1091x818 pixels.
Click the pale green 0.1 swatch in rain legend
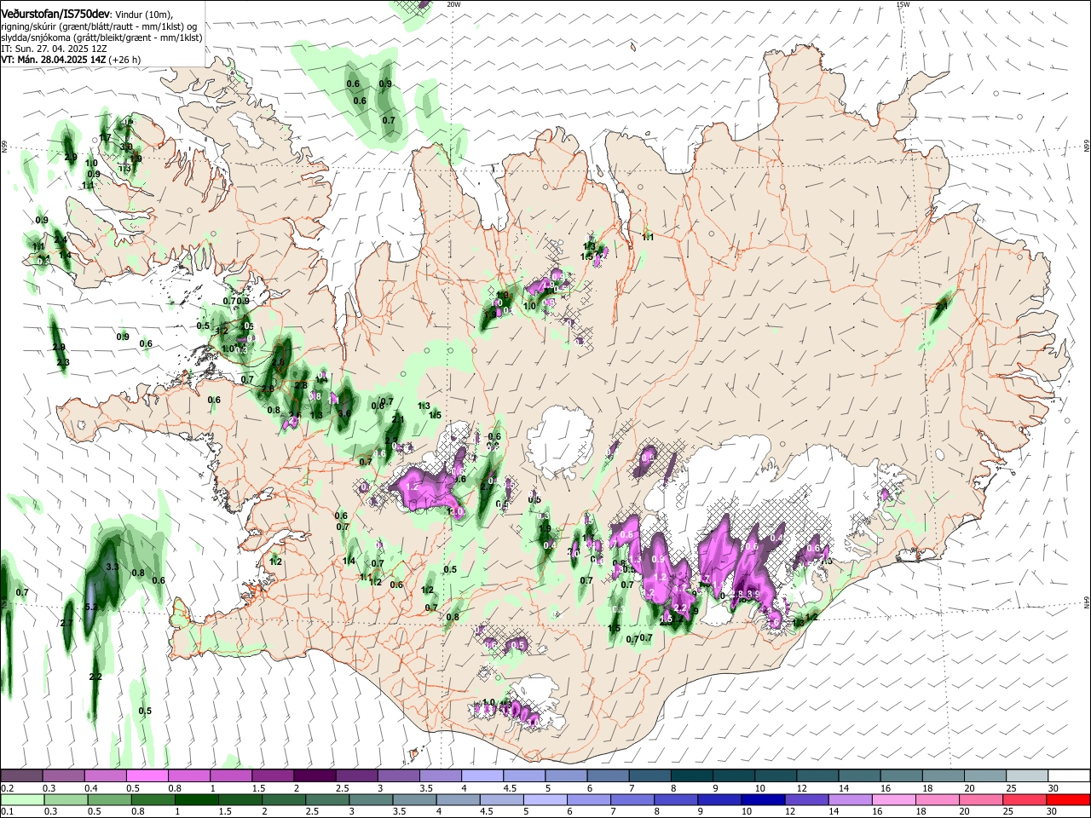22,799
